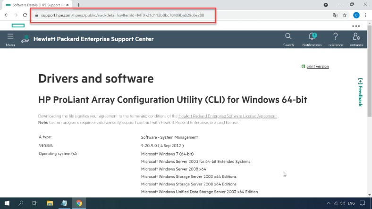Image resolution: width=372 pixels, height=209 pixels.
Task: Click the tab search dropdown circle
Action: click(326, 5)
